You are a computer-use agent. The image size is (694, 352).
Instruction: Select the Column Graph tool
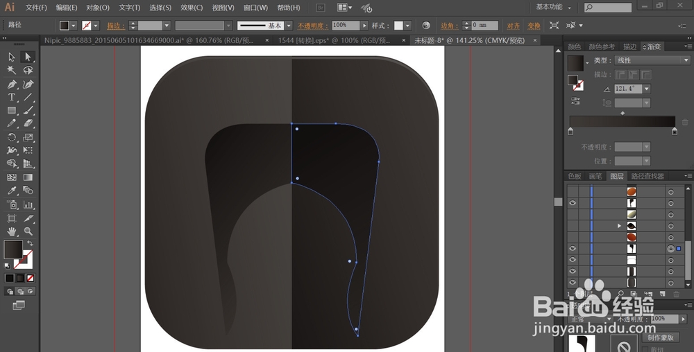click(x=28, y=204)
